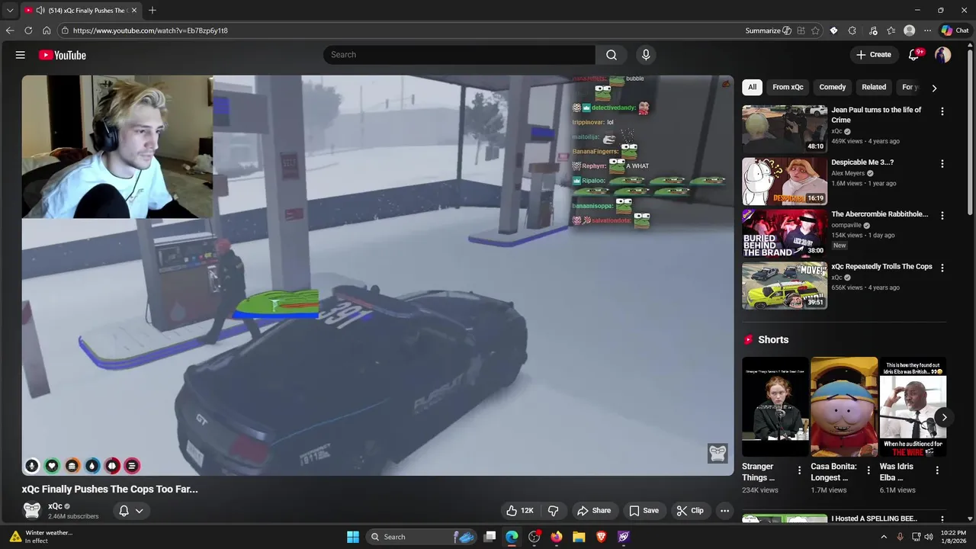
Task: Save the video to a playlist
Action: pos(644,511)
